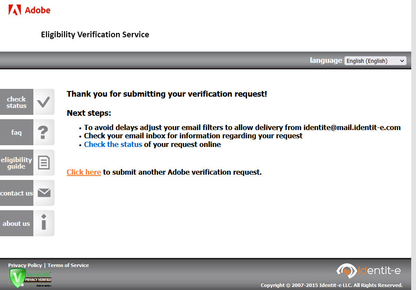Click the 'Eligibility Verification Service' heading

95,35
